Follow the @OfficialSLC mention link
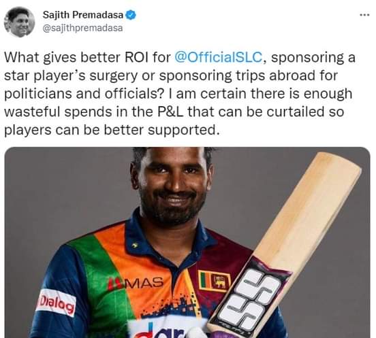376x338 pixels. coord(219,57)
